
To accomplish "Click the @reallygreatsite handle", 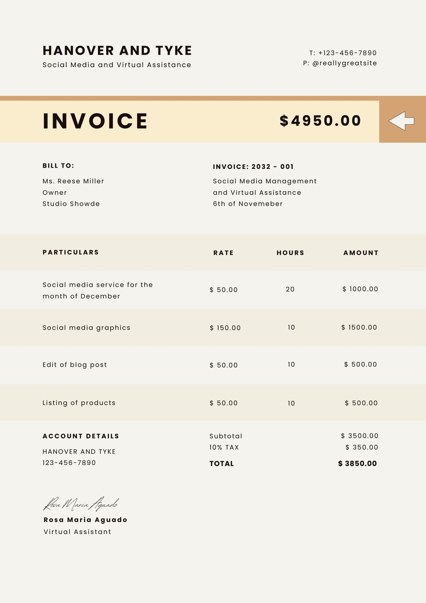I will pyautogui.click(x=344, y=63).
